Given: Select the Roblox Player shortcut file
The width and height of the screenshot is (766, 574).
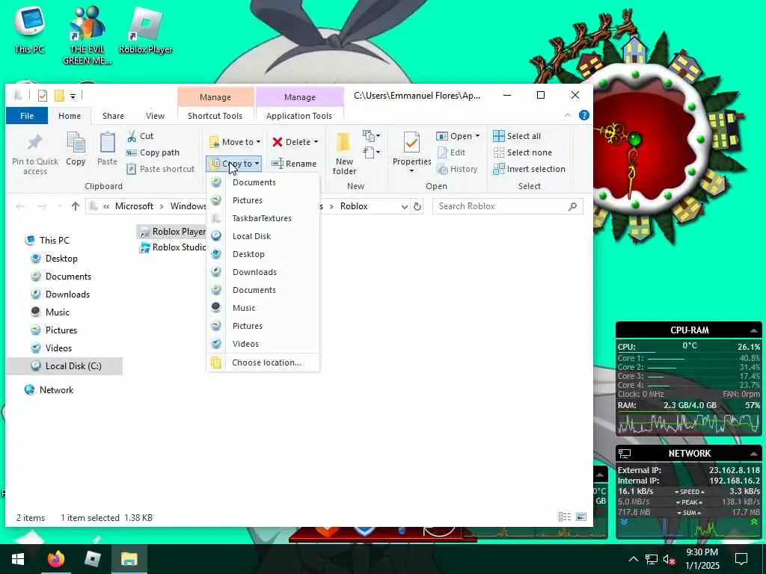Looking at the screenshot, I should (x=171, y=232).
